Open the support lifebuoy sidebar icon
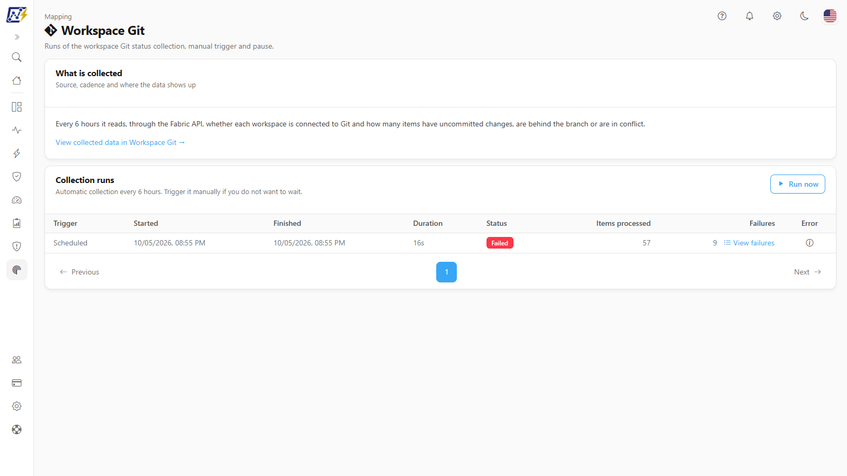Image resolution: width=847 pixels, height=476 pixels. pos(17,429)
